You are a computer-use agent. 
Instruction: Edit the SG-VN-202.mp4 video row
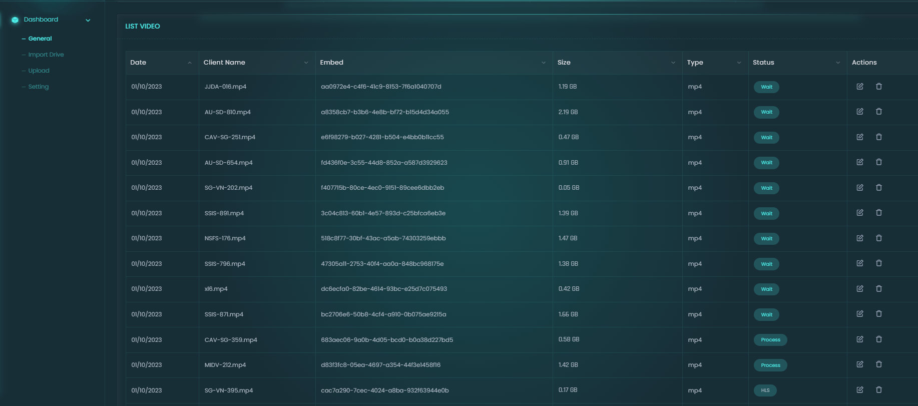coord(860,188)
